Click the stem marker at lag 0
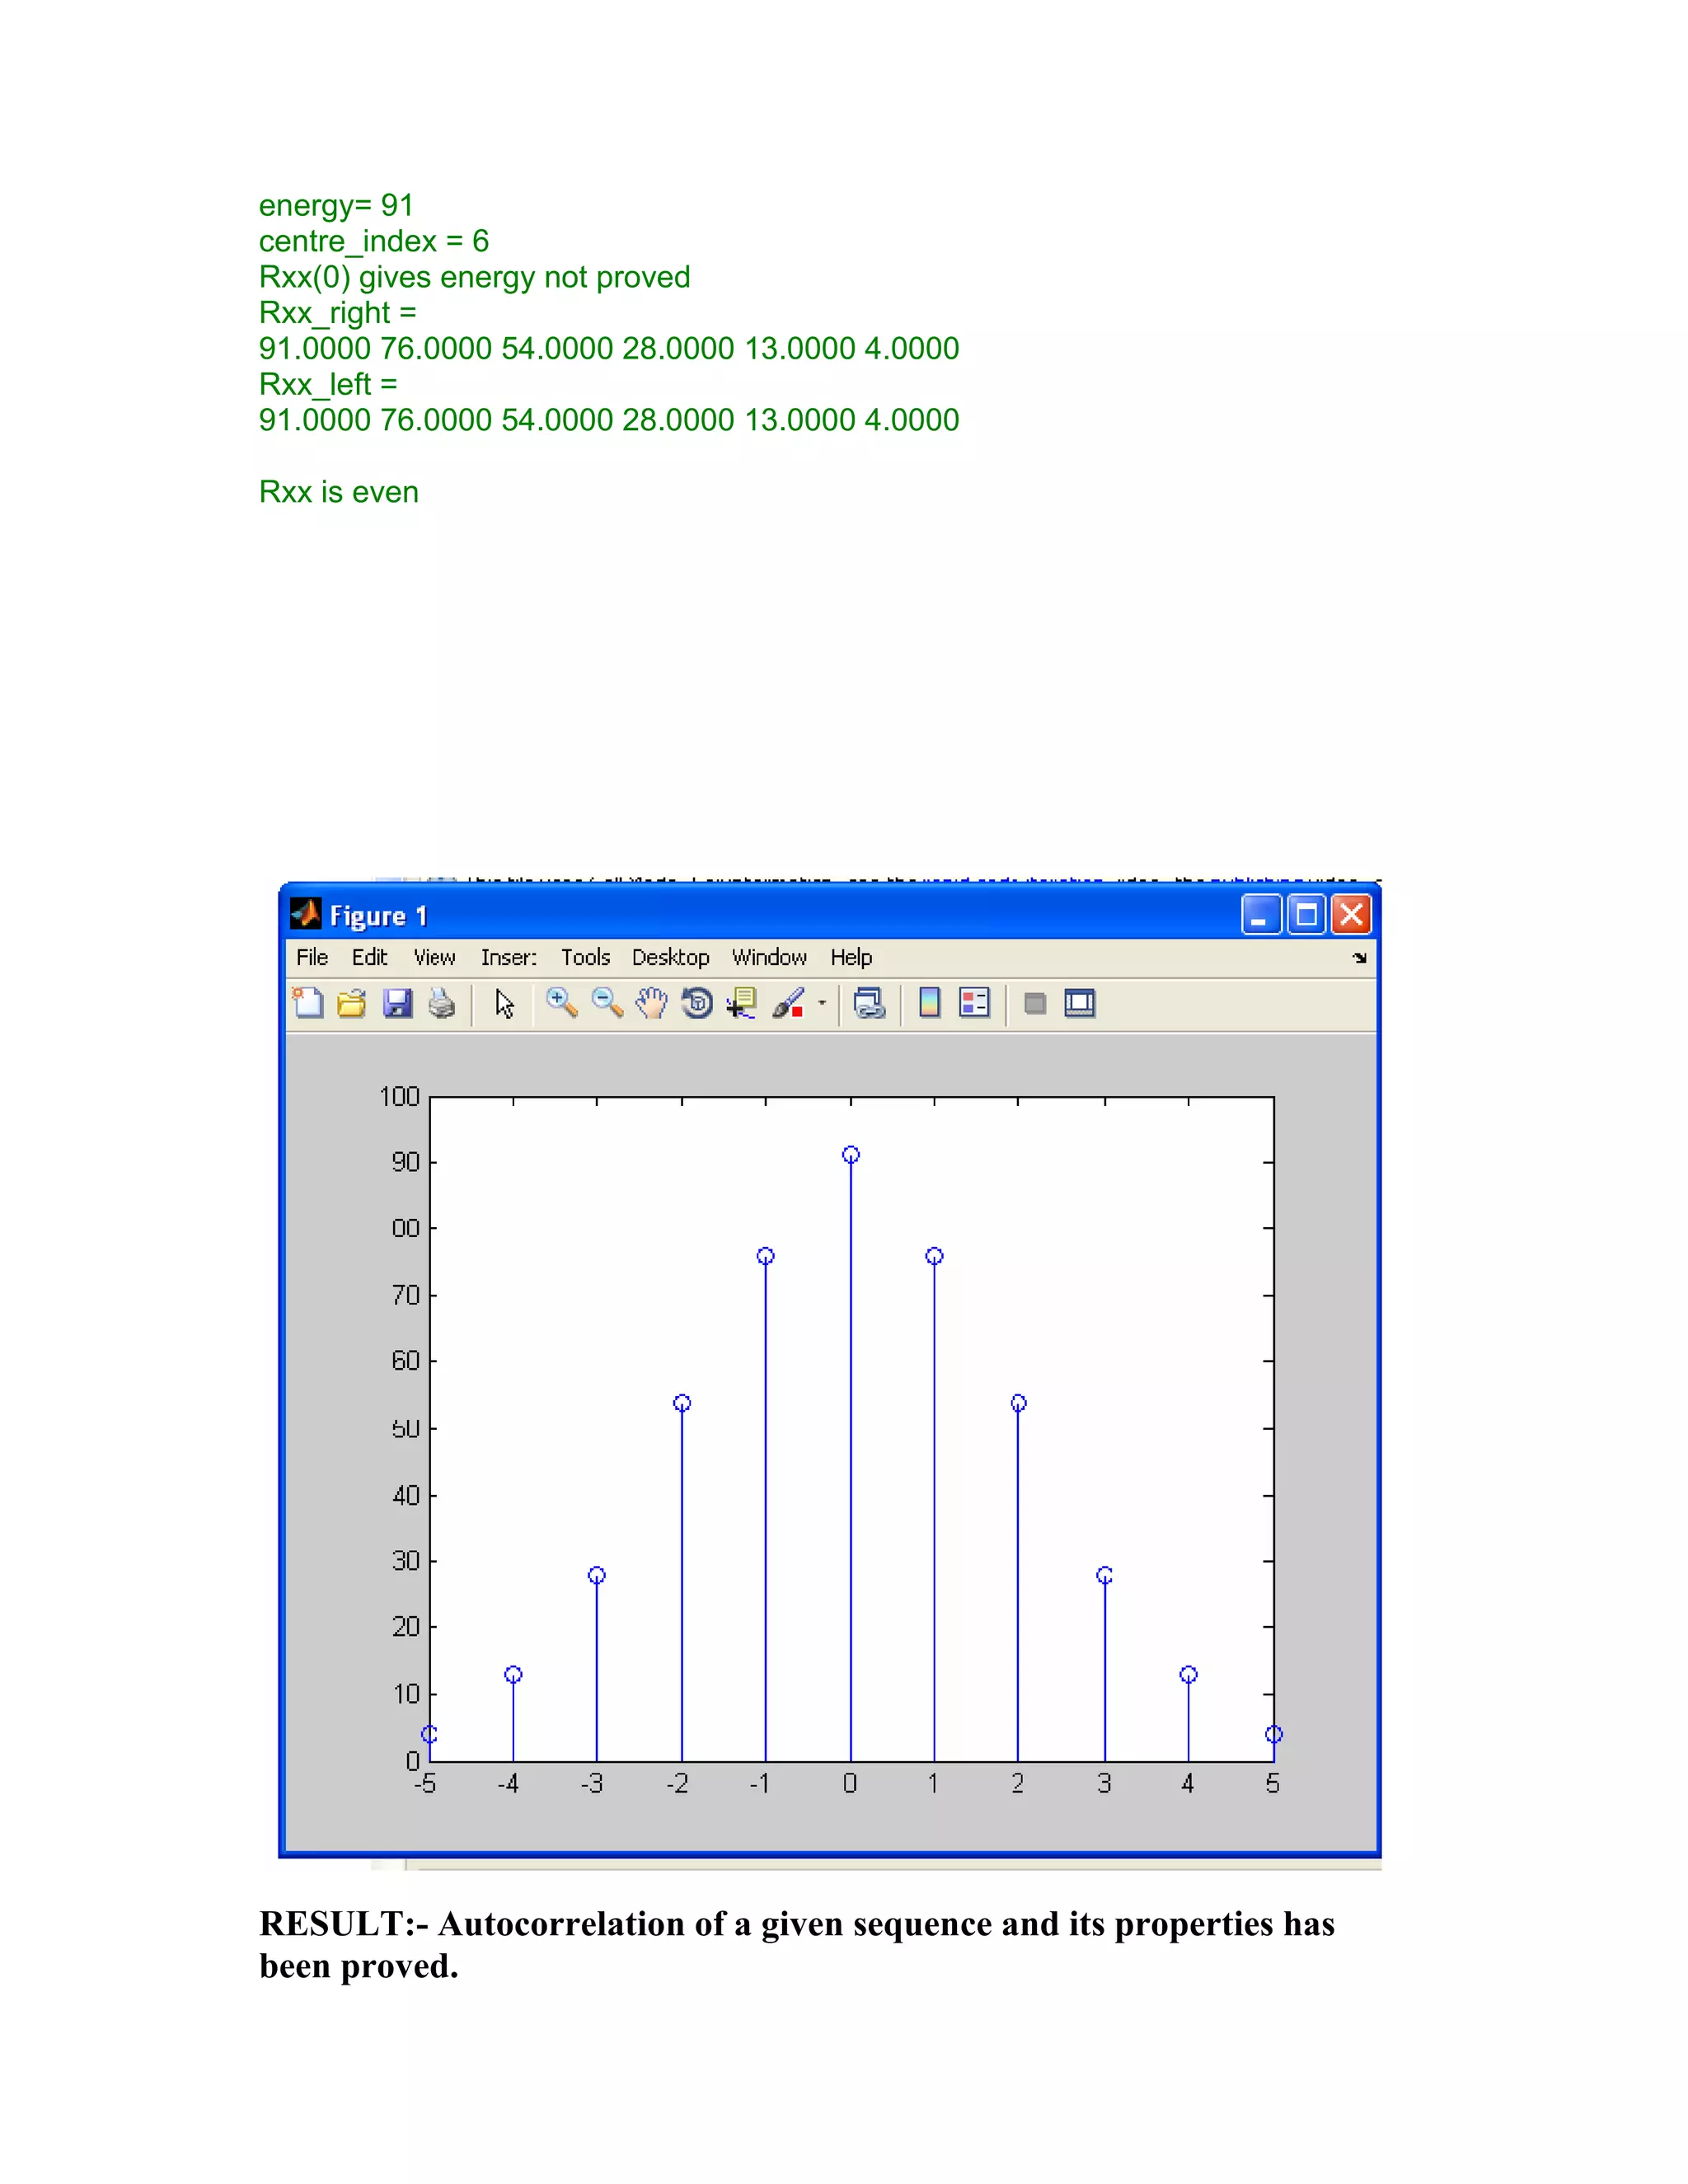The image size is (1688, 2184). (851, 1155)
